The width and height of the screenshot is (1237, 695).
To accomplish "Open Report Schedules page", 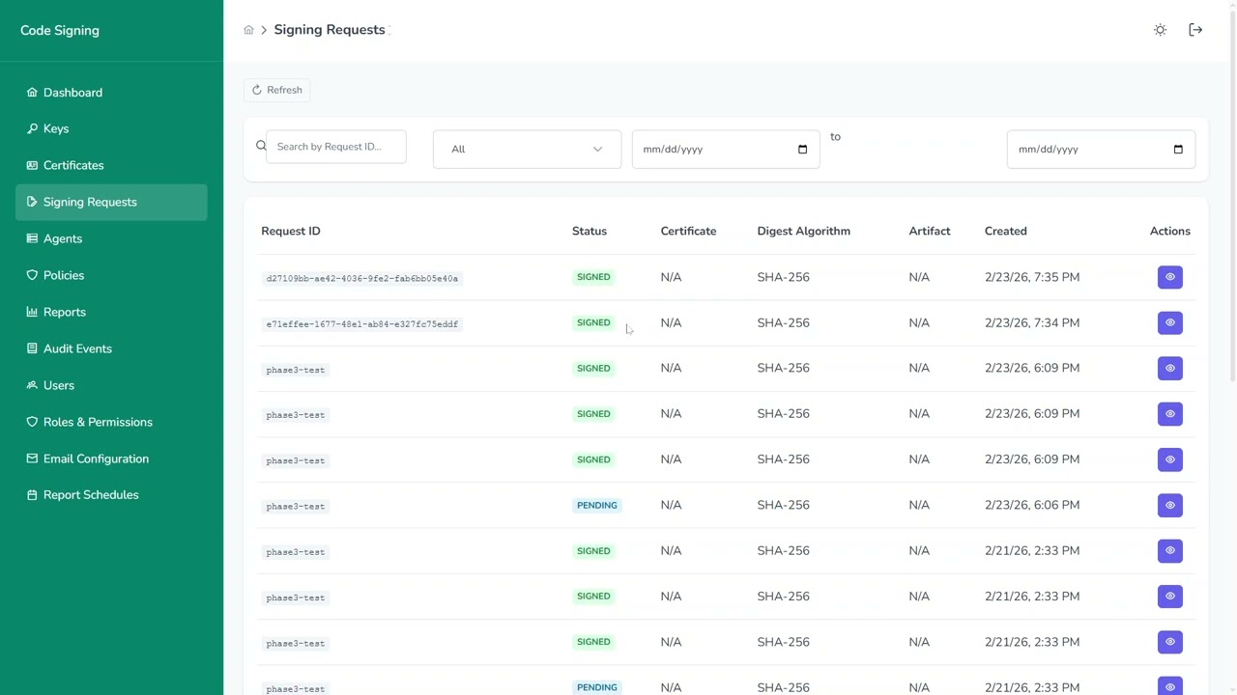I will coord(111,495).
